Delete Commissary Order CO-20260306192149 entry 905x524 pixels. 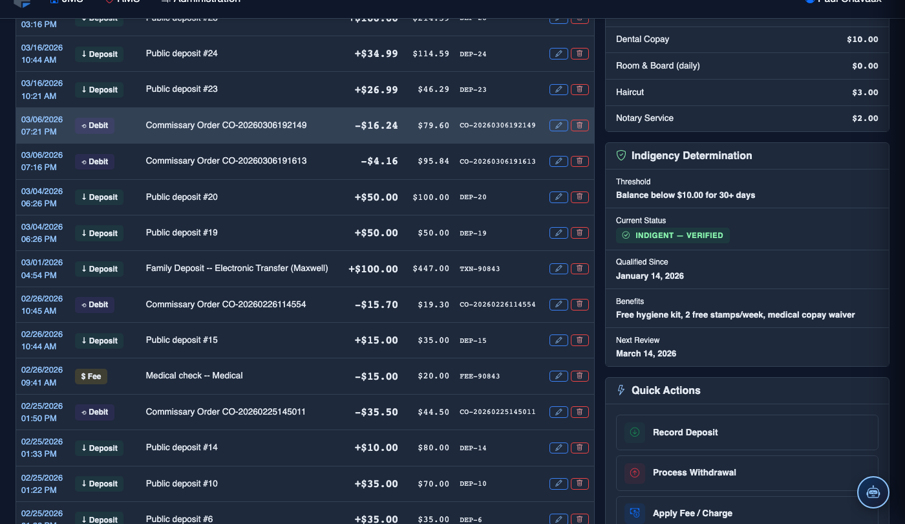click(x=580, y=126)
